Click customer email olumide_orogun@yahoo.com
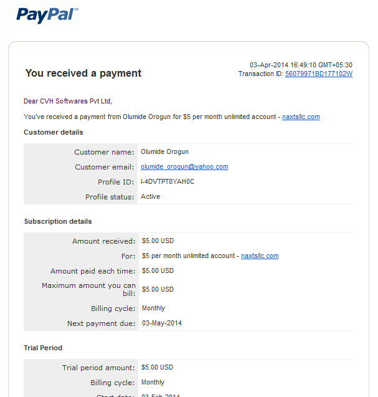Image resolution: width=378 pixels, height=397 pixels. (x=184, y=166)
